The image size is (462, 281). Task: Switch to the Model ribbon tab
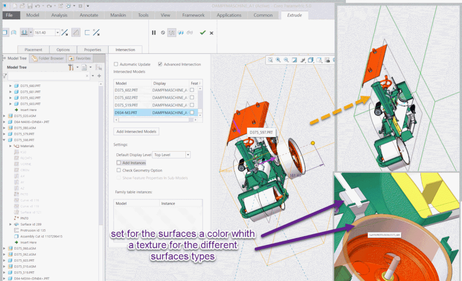[x=32, y=15]
